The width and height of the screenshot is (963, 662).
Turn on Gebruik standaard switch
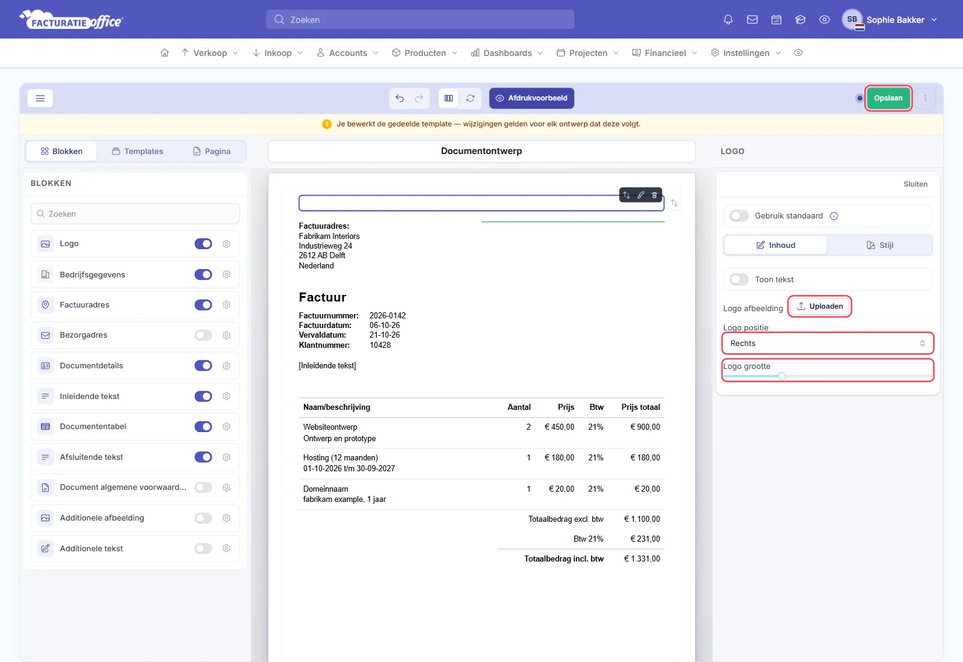[739, 216]
